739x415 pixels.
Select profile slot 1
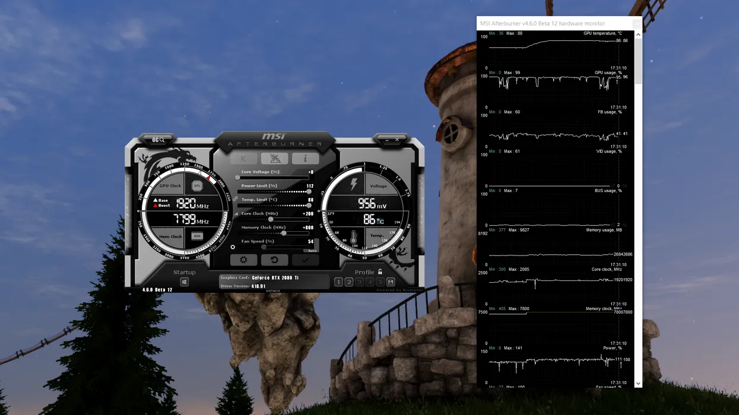(338, 282)
